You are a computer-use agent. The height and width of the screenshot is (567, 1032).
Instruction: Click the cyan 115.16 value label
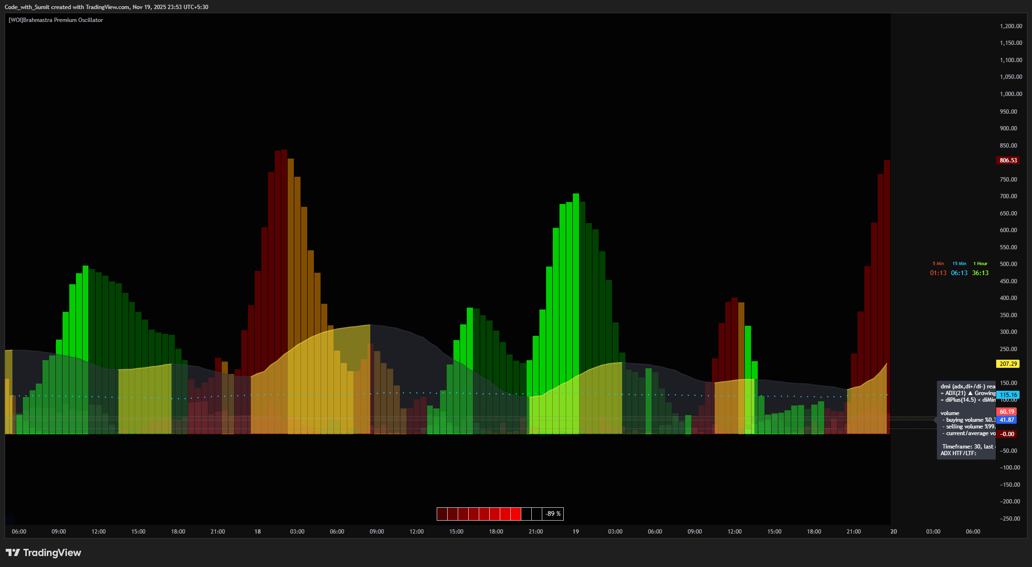pyautogui.click(x=1008, y=395)
